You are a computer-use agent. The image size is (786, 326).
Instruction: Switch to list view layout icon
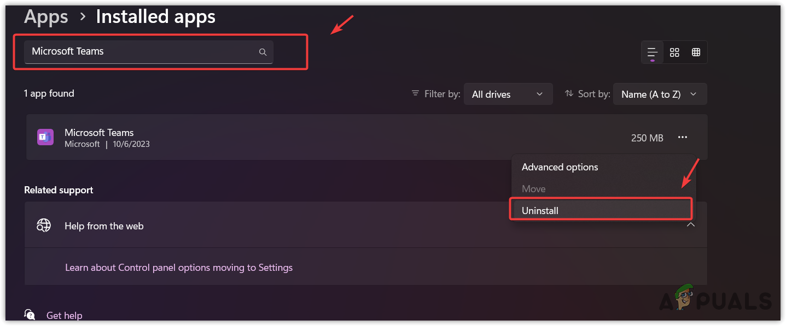pyautogui.click(x=652, y=52)
